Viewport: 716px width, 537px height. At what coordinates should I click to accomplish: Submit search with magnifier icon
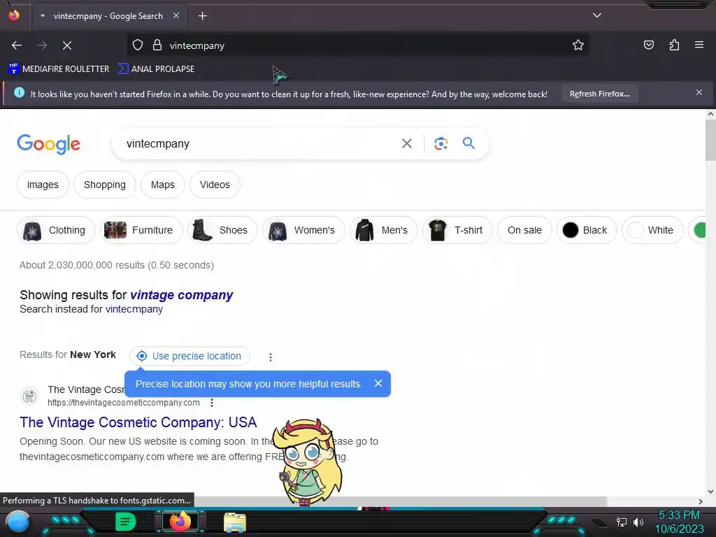coord(468,143)
